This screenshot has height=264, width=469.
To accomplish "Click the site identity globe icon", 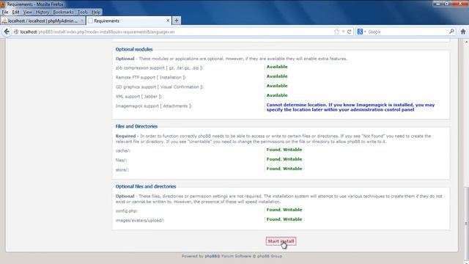I will [x=16, y=32].
